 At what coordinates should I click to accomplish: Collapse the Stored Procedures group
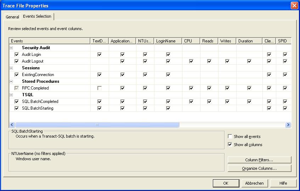click(x=11, y=81)
